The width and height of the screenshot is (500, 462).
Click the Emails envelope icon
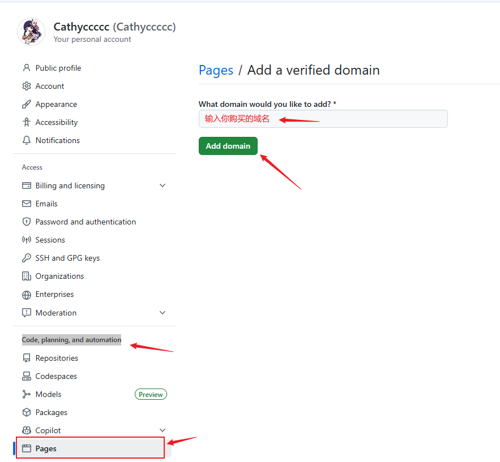click(26, 204)
